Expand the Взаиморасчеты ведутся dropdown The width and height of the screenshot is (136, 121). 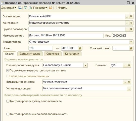pos(85,65)
